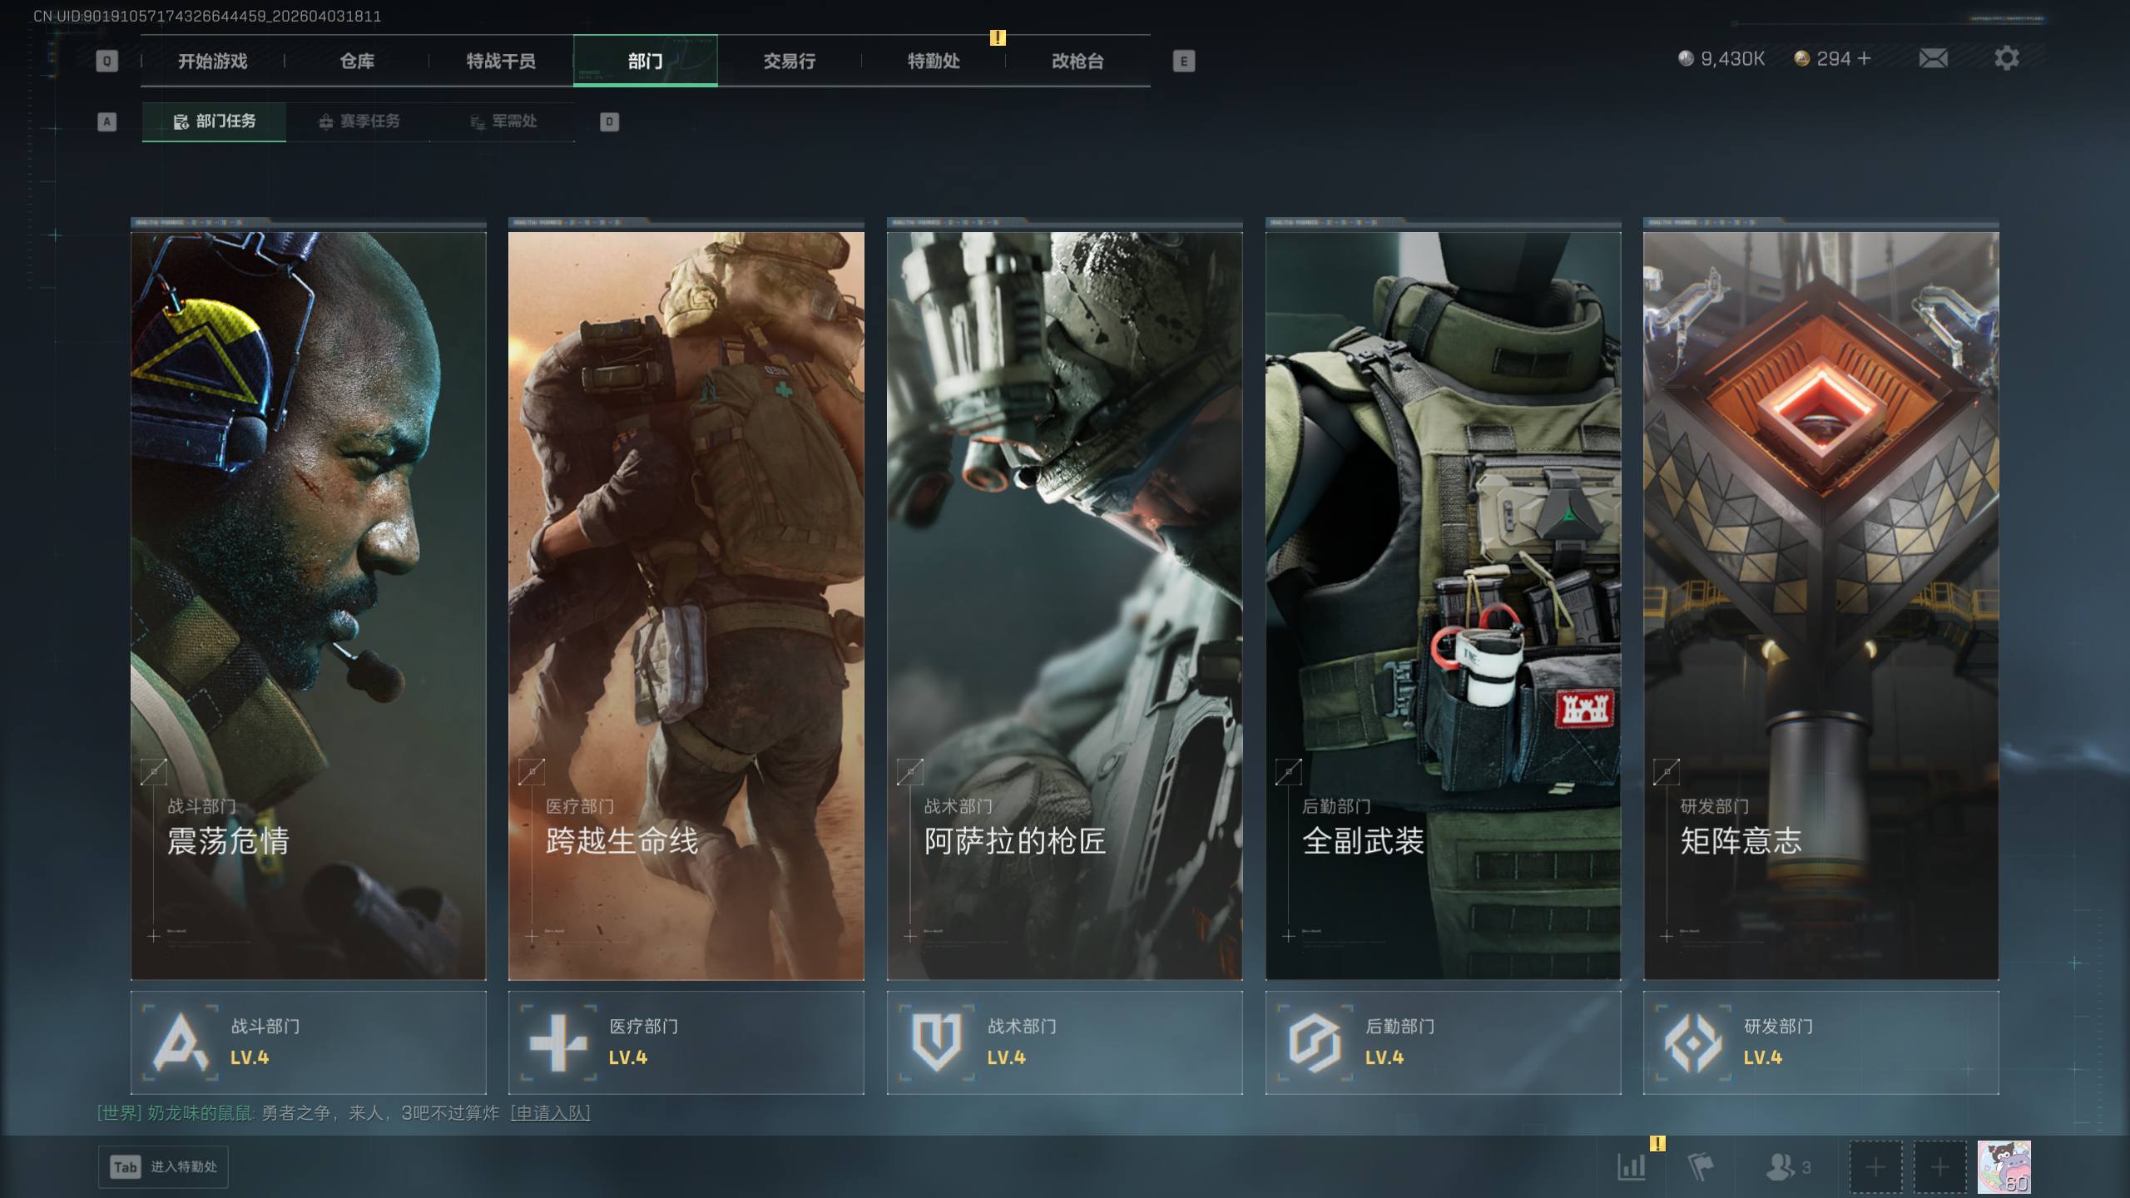Click the 战术部门 shield emblem icon
The image size is (2130, 1198).
point(937,1042)
